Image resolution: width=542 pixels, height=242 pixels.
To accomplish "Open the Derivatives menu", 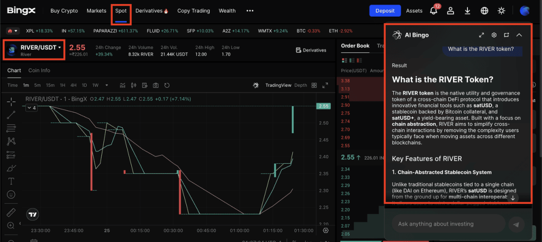I will pyautogui.click(x=151, y=11).
